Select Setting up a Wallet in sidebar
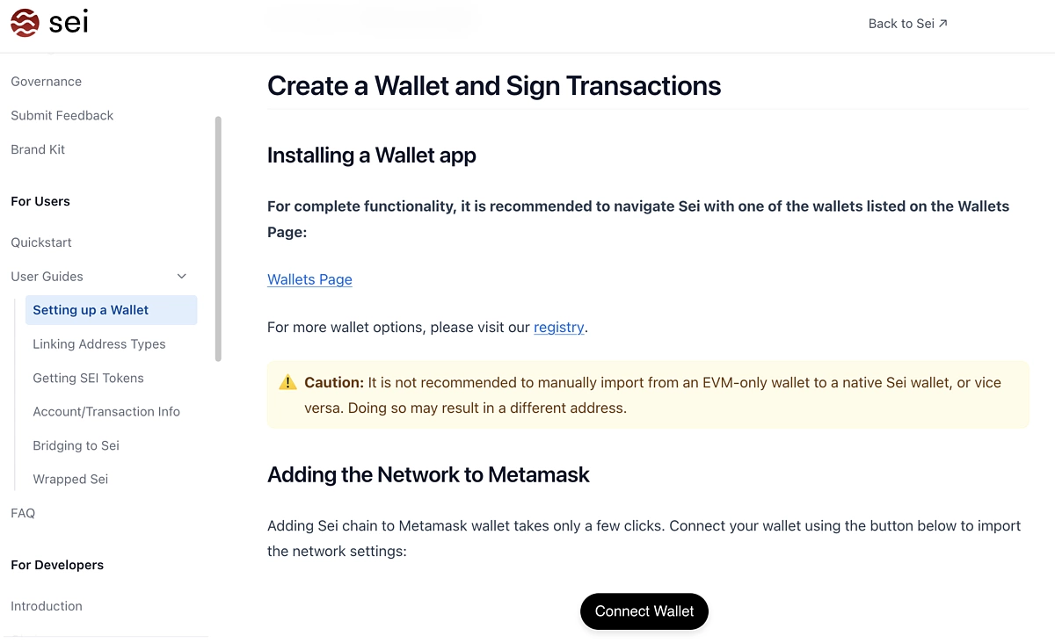Image resolution: width=1055 pixels, height=643 pixels. pyautogui.click(x=91, y=309)
